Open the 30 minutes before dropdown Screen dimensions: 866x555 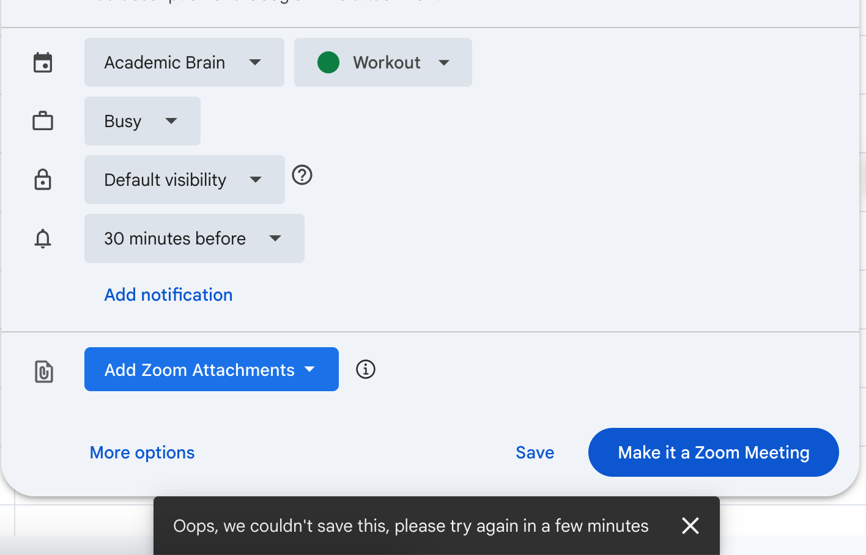[194, 238]
